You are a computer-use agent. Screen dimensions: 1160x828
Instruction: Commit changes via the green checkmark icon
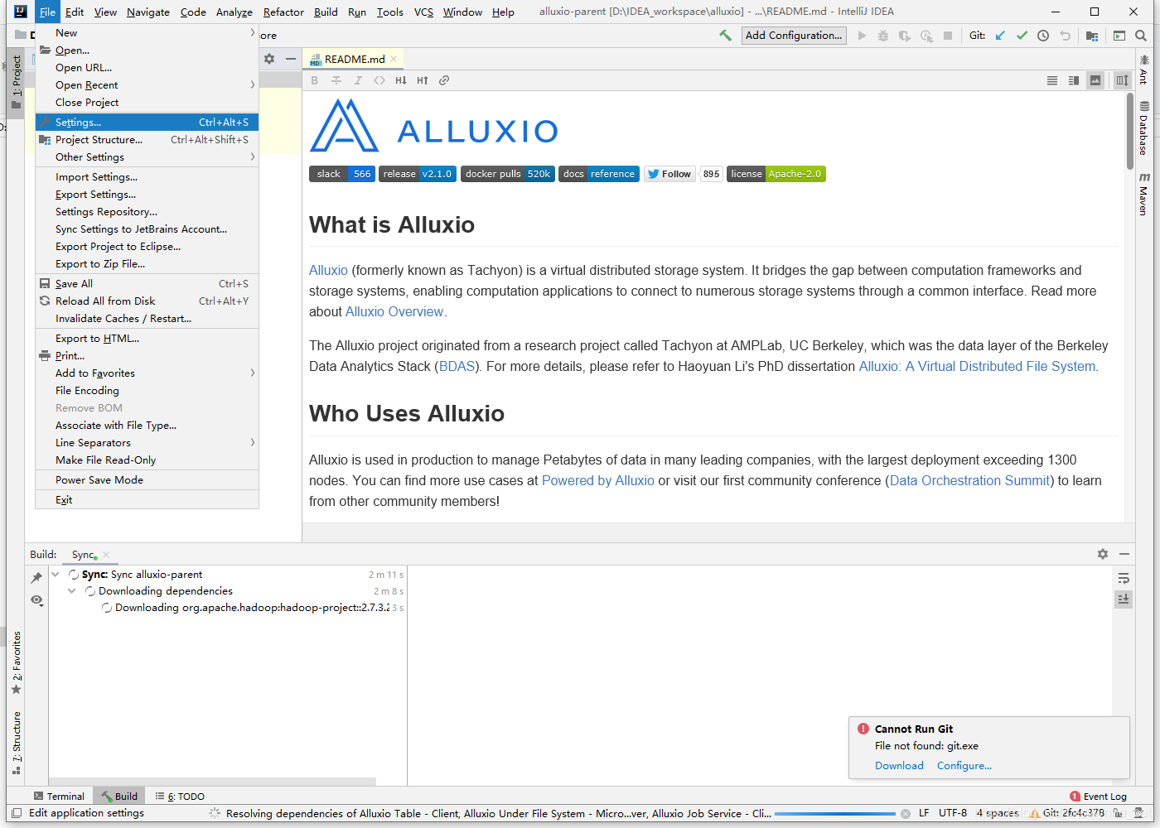1022,36
